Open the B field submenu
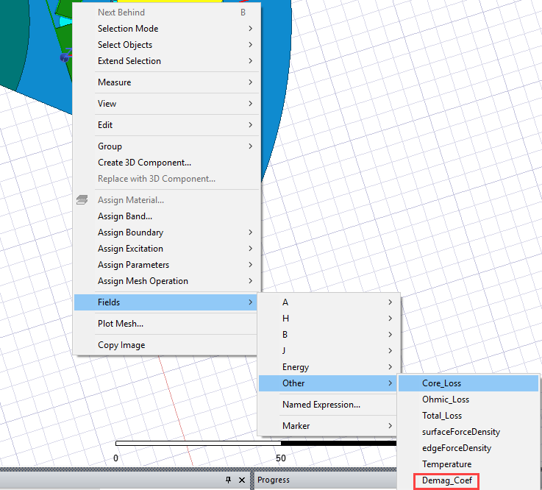 [328, 335]
